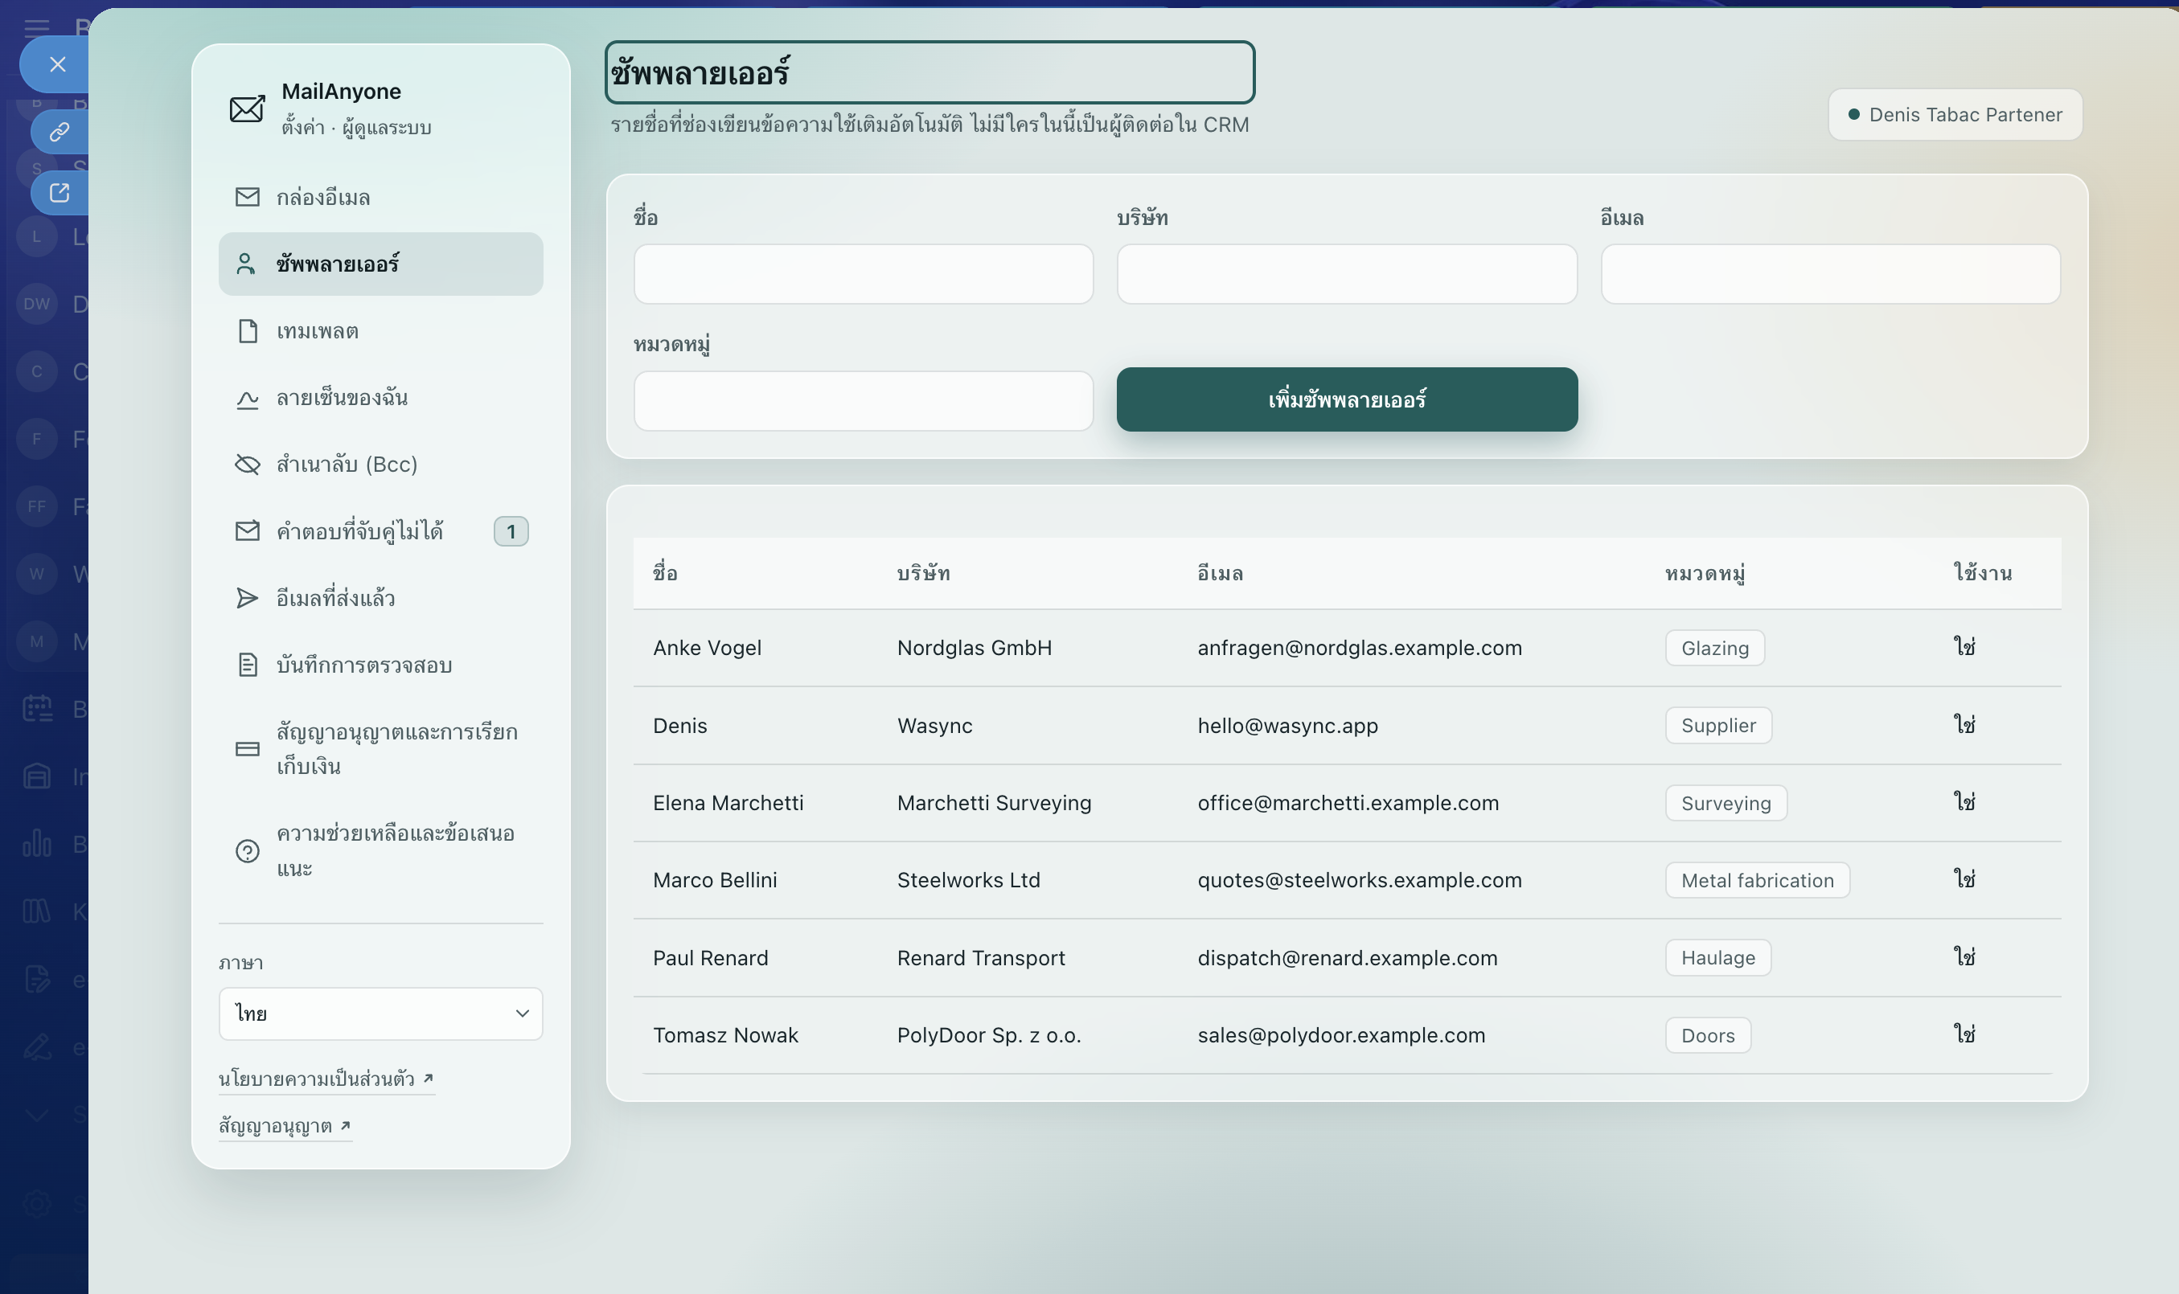Screen dimensions: 2179x1294
Task: Click the อีเมลที่ส่งแล้ว paper-plane icon
Action: [x=248, y=598]
